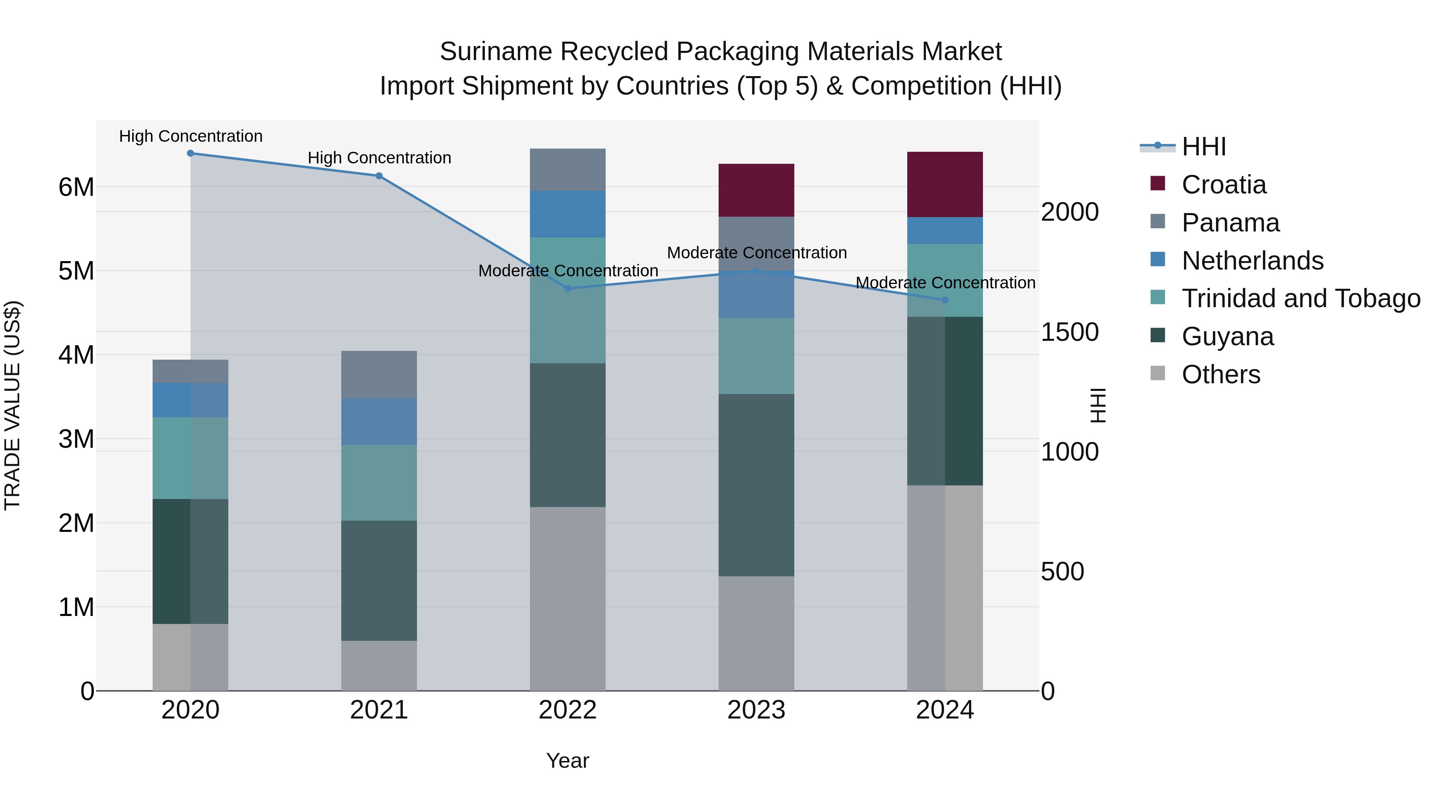Click the 6M tick on trade value axis

(x=76, y=187)
